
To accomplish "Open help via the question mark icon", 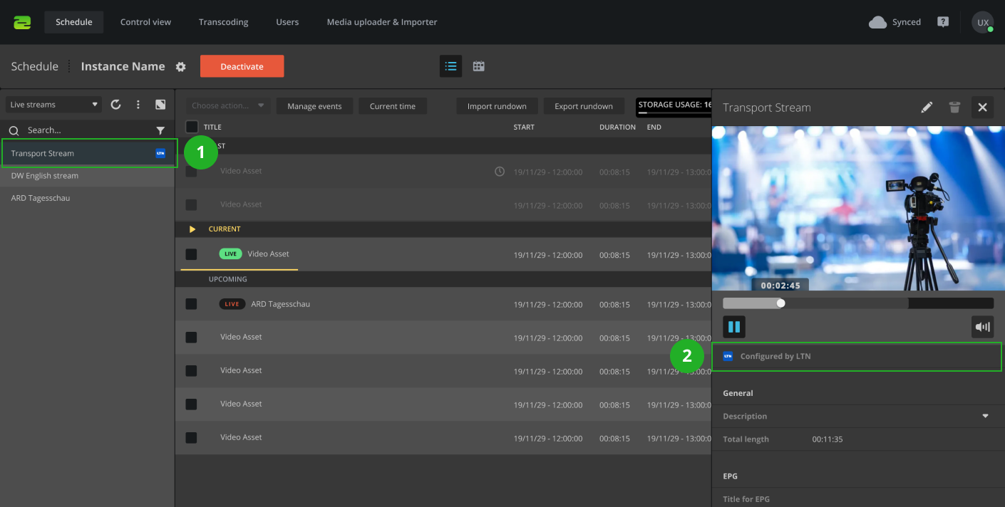I will (942, 22).
